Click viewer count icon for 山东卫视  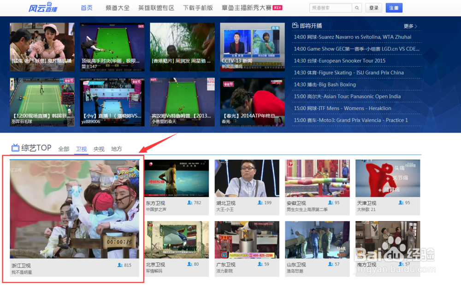(331, 264)
